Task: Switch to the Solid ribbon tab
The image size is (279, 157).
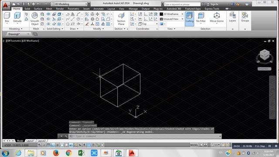Action: [27, 9]
